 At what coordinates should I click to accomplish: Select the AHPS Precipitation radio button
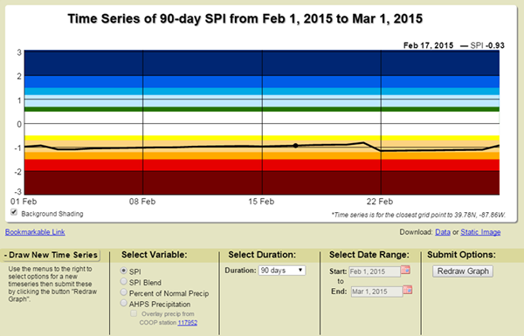[124, 303]
